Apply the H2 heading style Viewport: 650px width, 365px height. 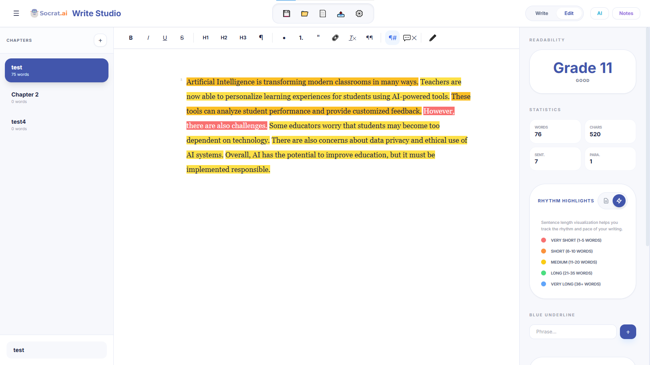pyautogui.click(x=224, y=38)
